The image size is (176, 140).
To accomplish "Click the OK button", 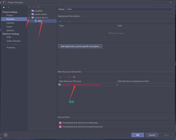I will 138,135.
